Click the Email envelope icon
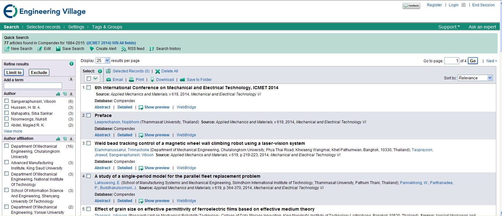The width and height of the screenshot is (502, 216). (109, 80)
